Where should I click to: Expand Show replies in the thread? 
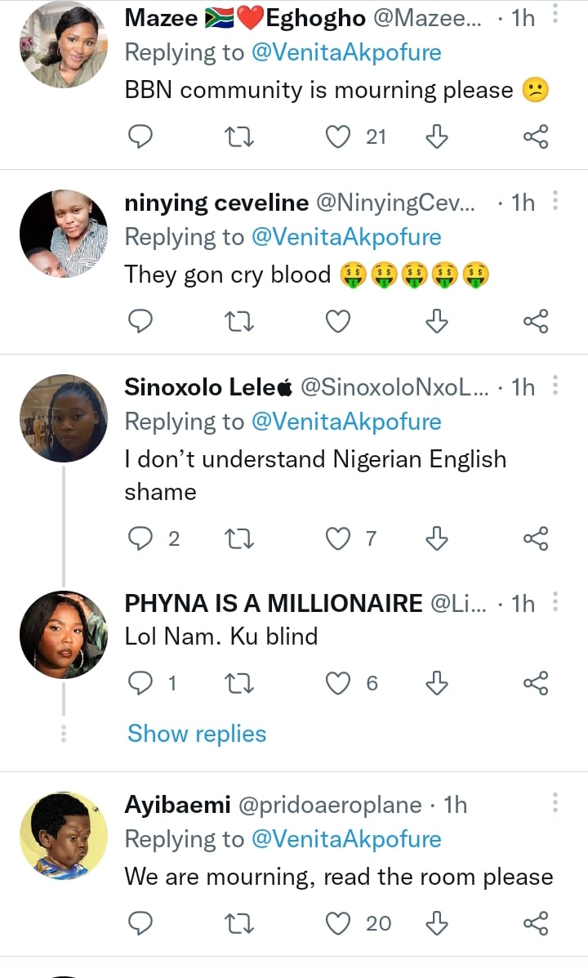pyautogui.click(x=197, y=734)
